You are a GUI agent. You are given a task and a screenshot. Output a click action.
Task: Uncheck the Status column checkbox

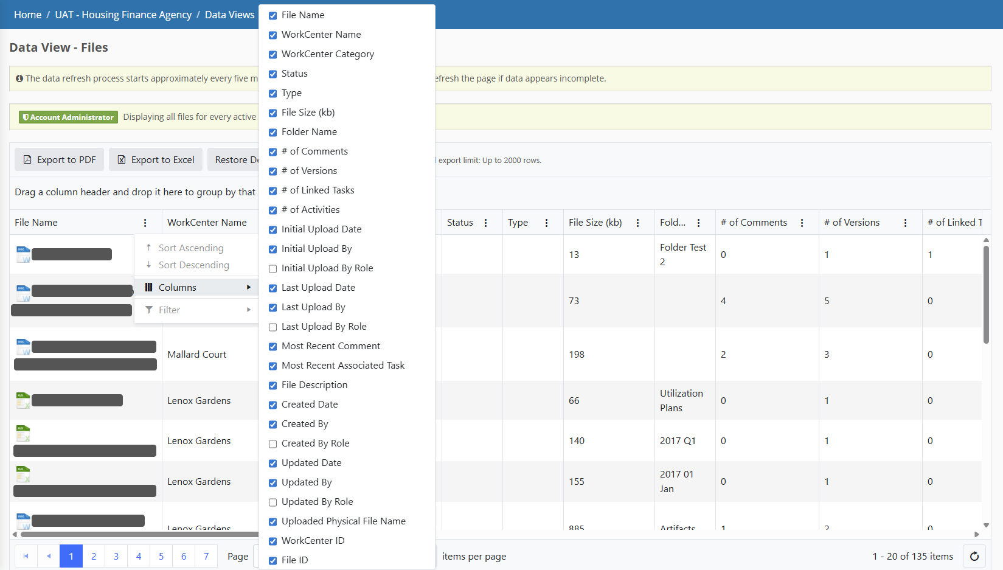[x=272, y=74]
